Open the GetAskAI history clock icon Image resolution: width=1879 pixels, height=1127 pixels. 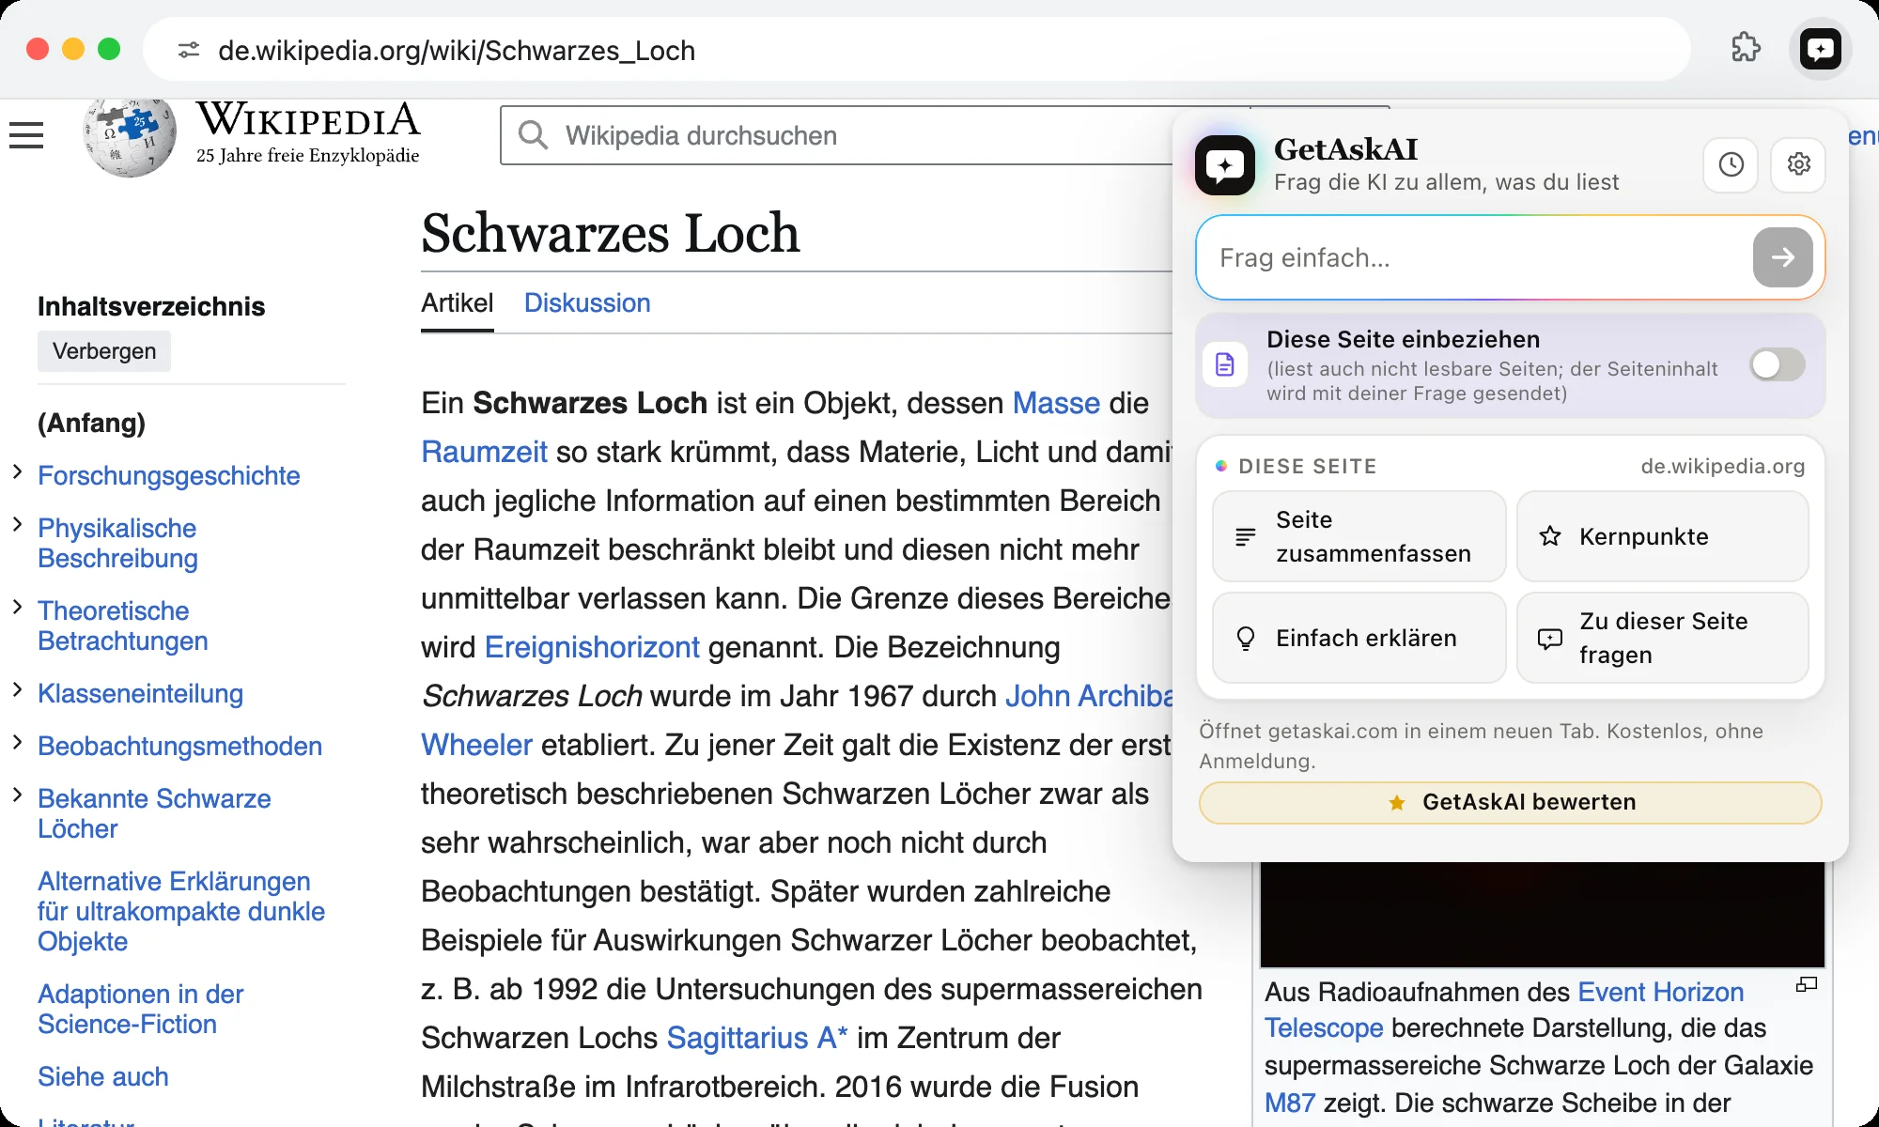[x=1731, y=164]
